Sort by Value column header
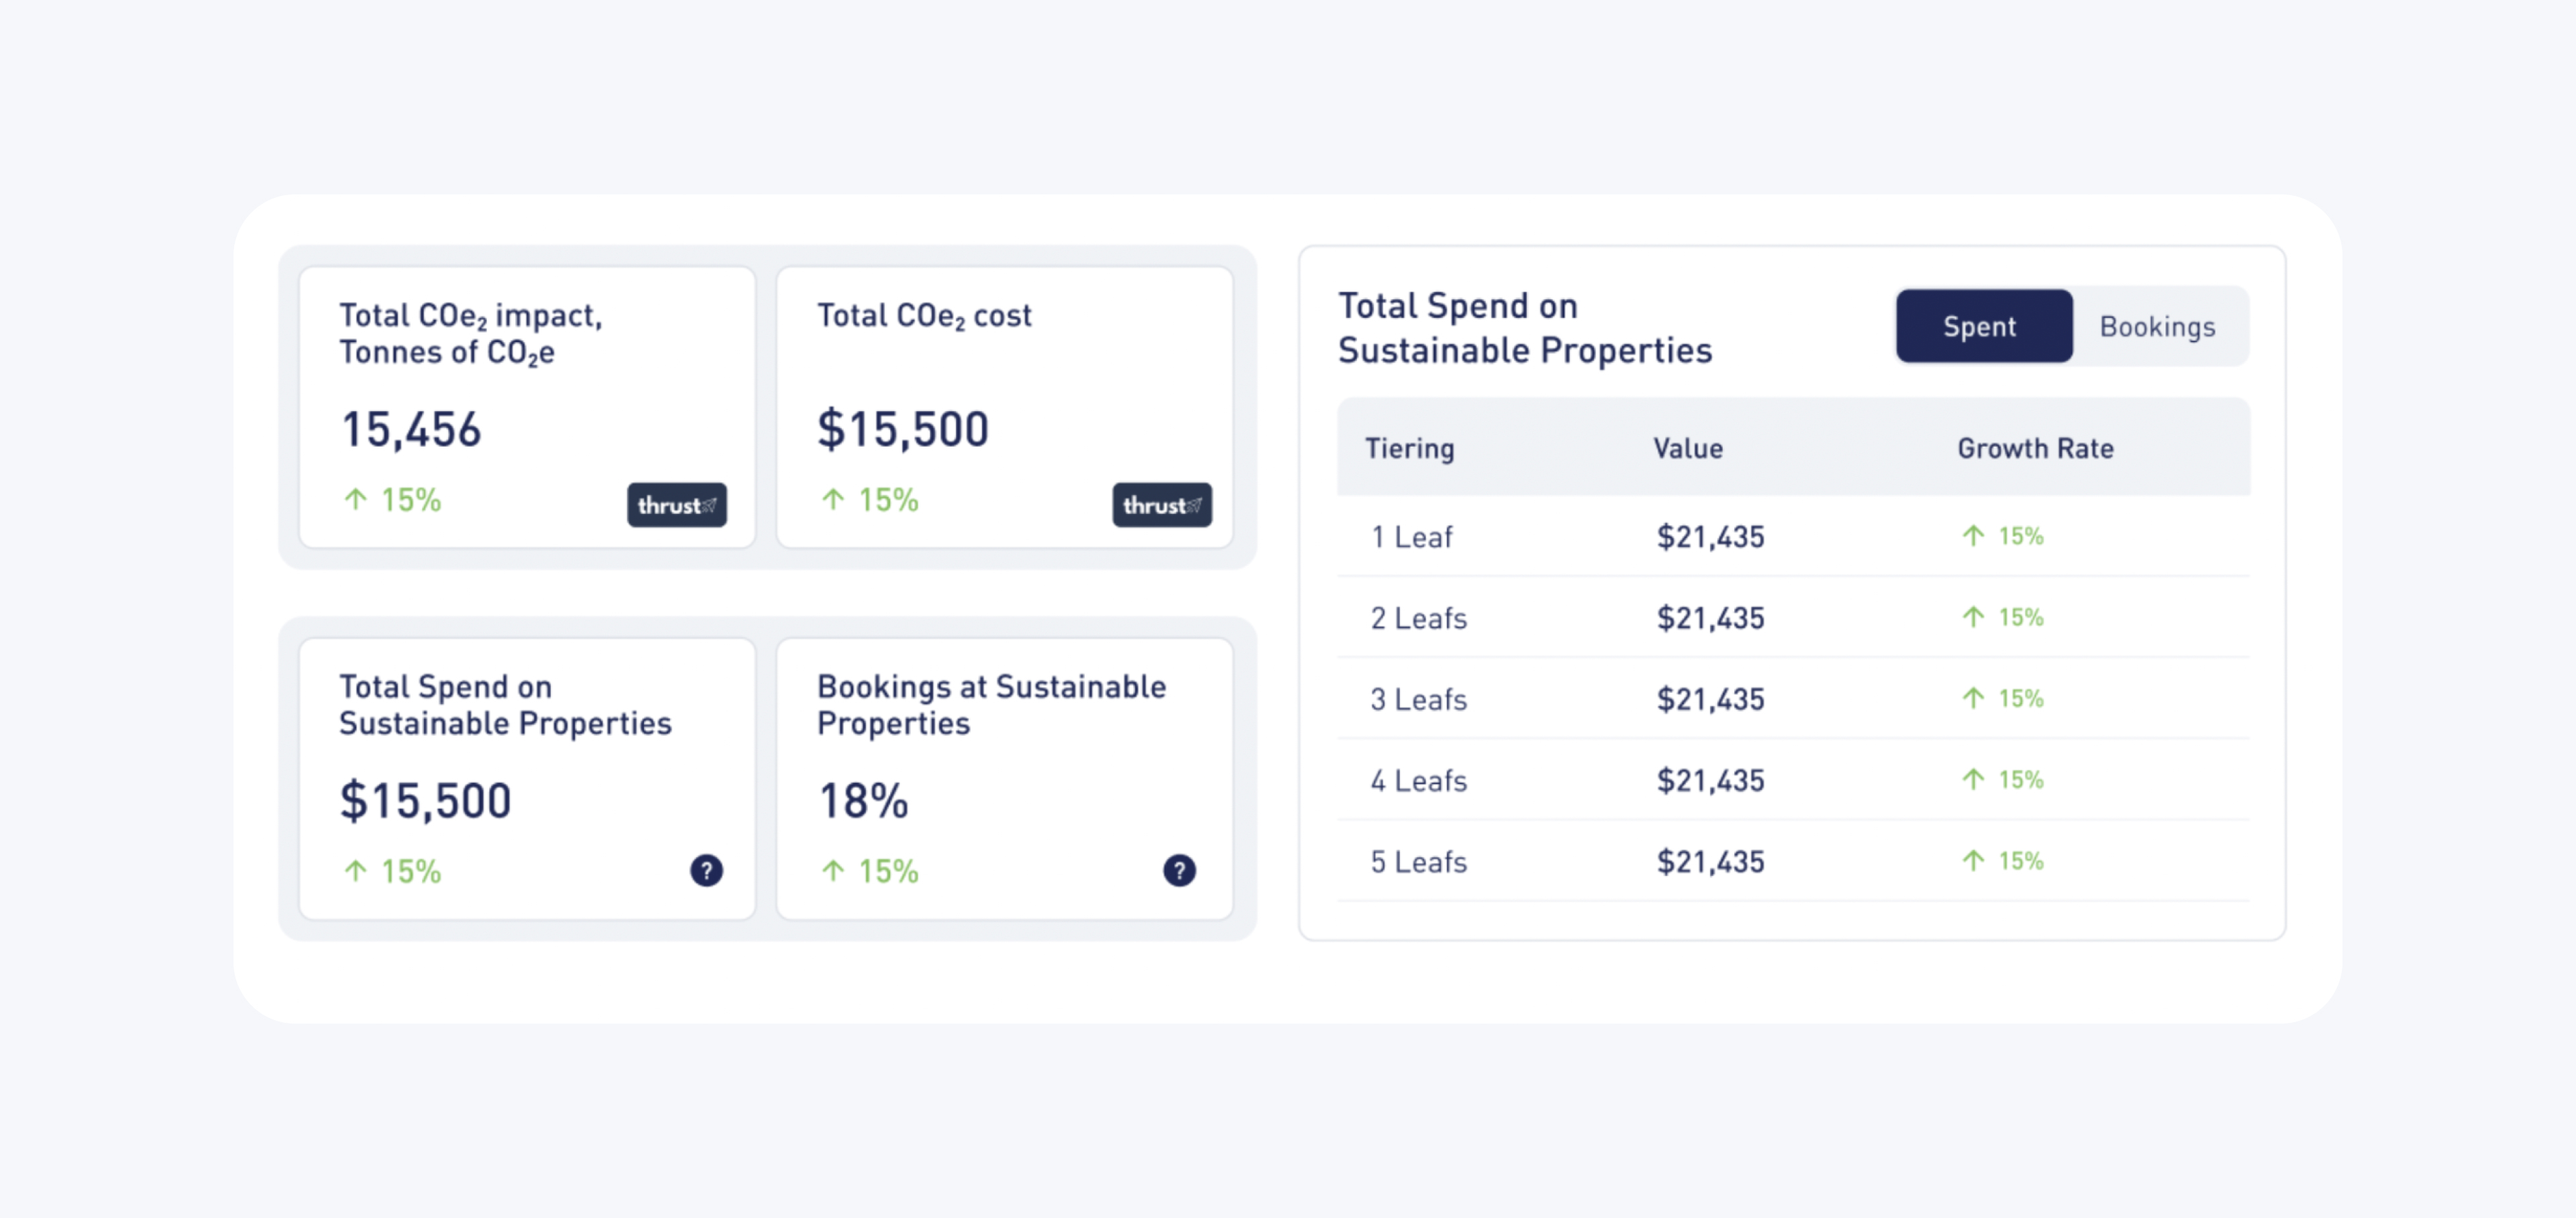The width and height of the screenshot is (2576, 1218). pyautogui.click(x=1687, y=448)
